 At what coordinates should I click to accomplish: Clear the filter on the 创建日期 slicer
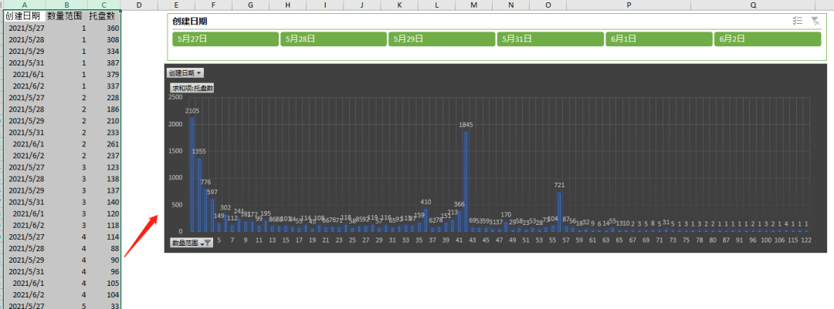pyautogui.click(x=815, y=21)
